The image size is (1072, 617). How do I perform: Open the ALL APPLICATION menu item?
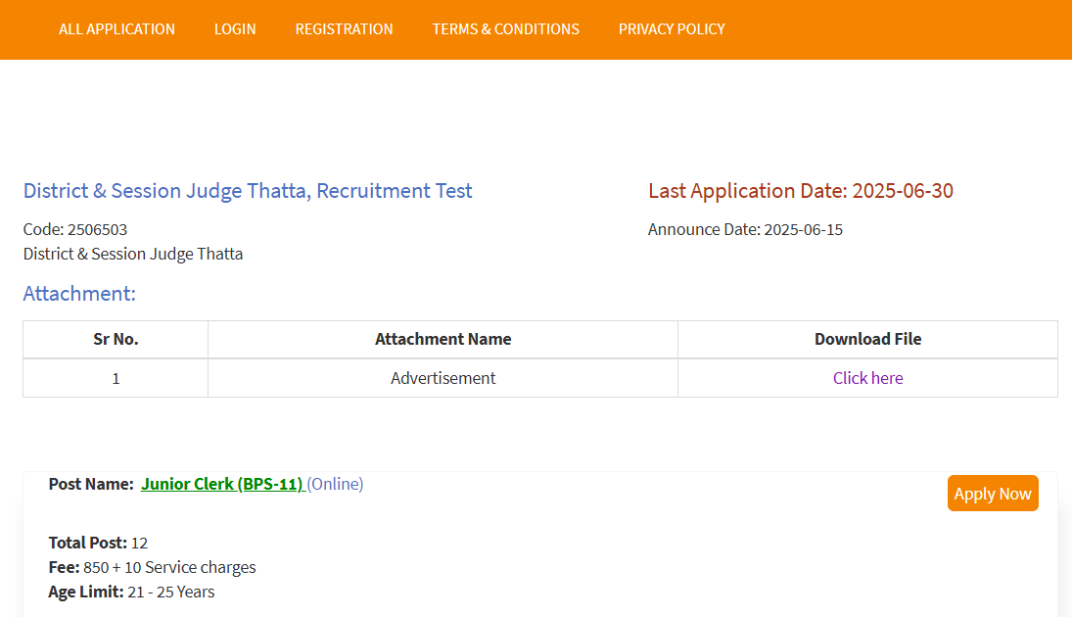point(117,29)
